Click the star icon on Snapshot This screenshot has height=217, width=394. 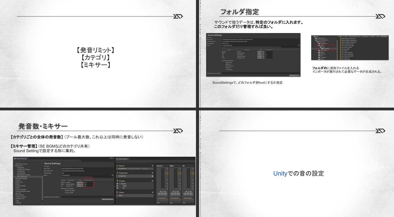click(153, 176)
